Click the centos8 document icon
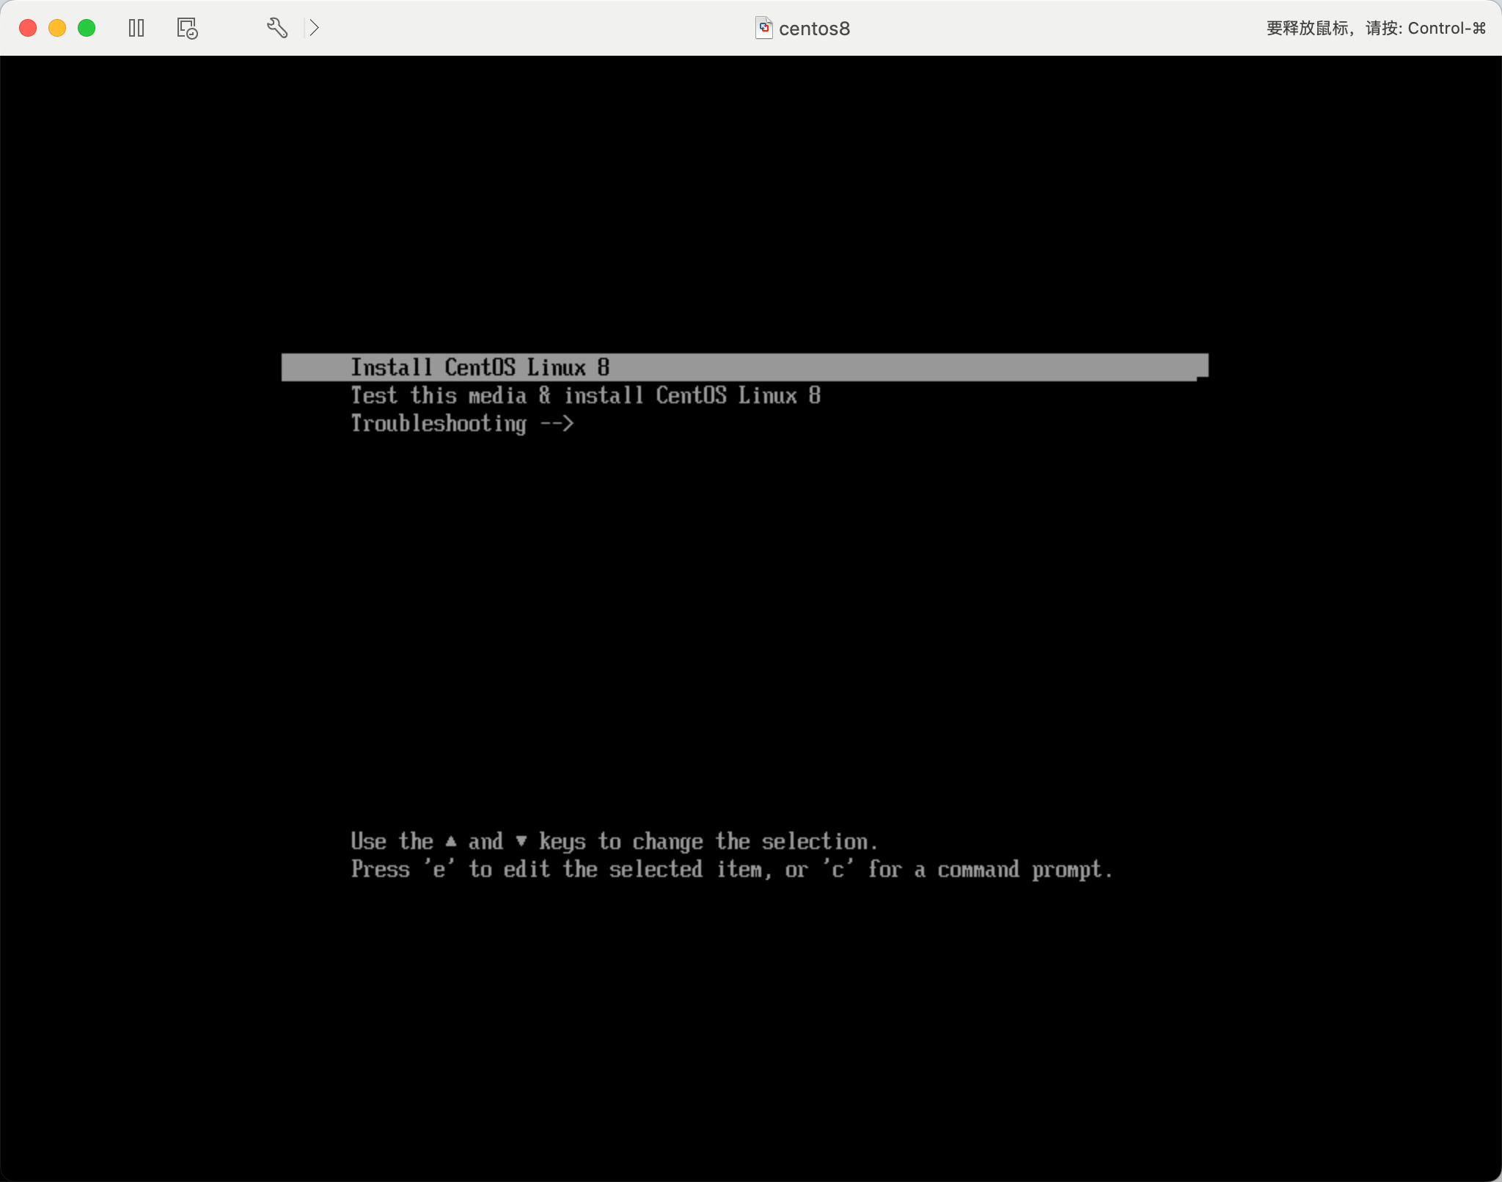Viewport: 1502px width, 1182px height. pos(763,28)
